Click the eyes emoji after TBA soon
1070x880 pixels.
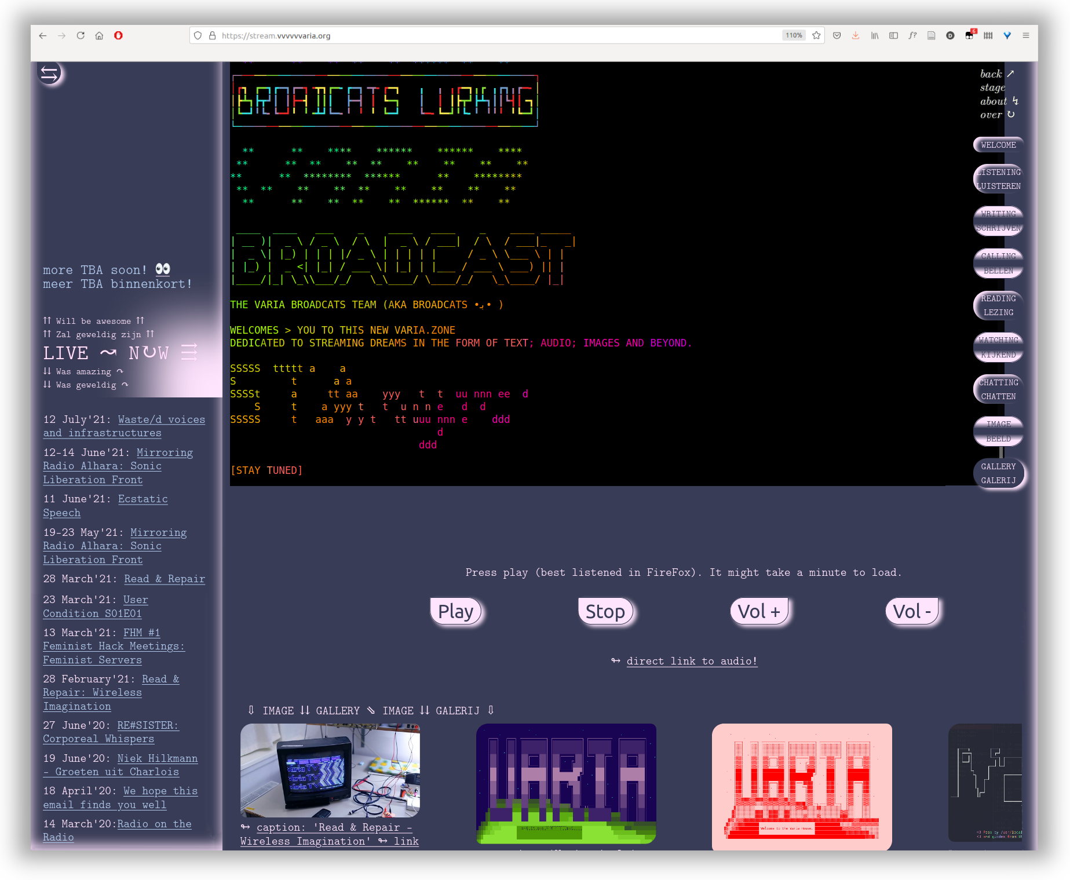[x=163, y=269]
